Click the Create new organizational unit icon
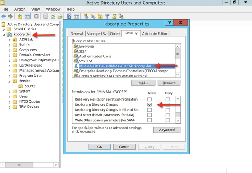252x173 pixels. click(100, 16)
